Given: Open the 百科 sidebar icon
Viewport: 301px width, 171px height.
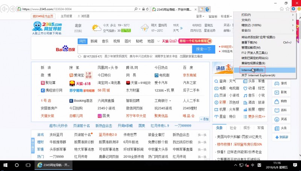Looking at the screenshot, I should tap(281, 110).
